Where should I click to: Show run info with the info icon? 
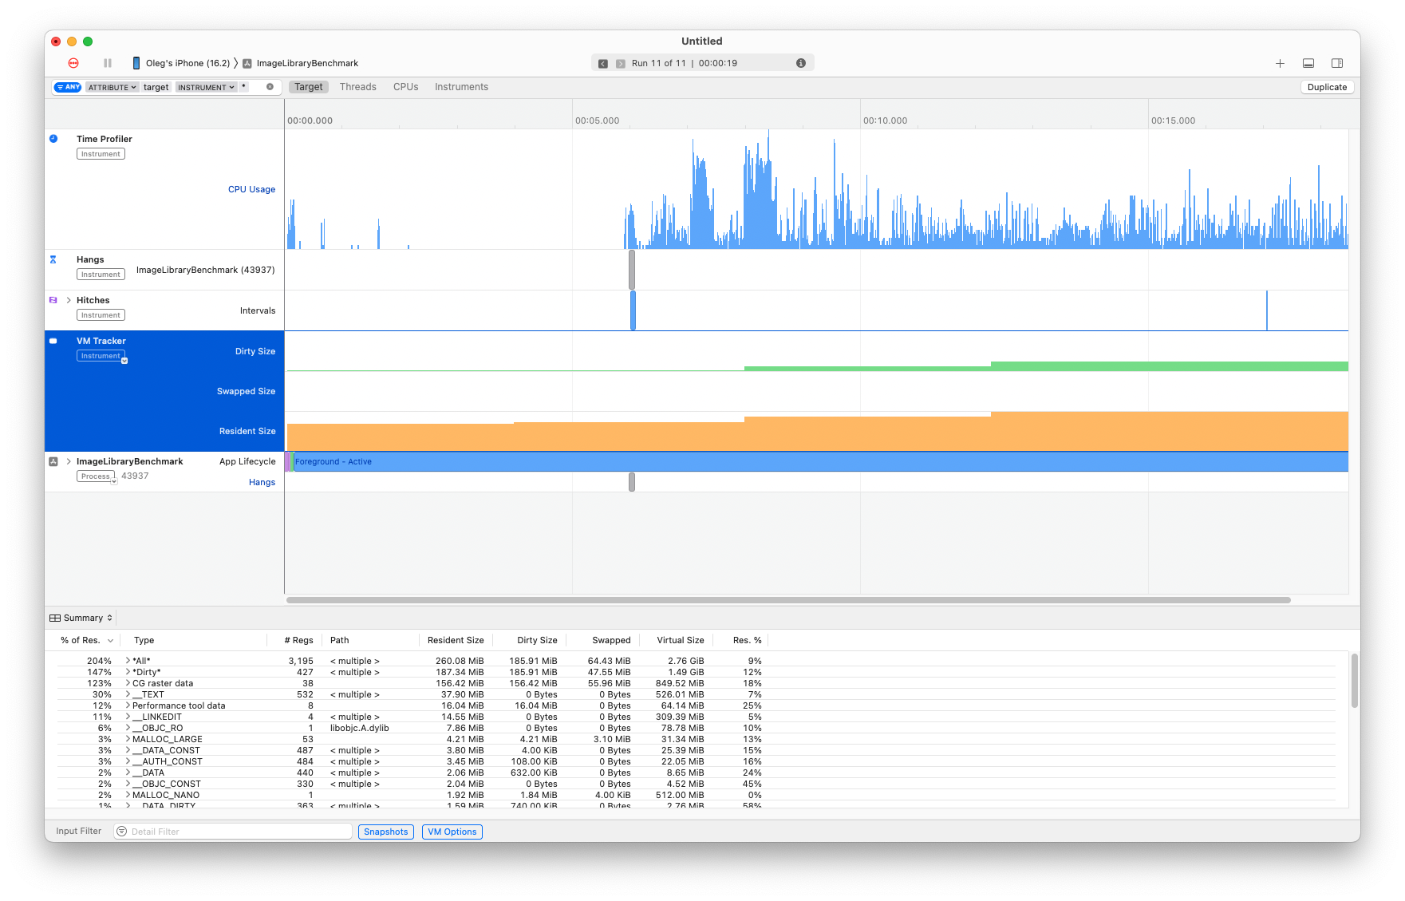(801, 63)
